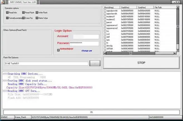
Task: Check the opporeserve1 partition box
Action: point(105,25)
